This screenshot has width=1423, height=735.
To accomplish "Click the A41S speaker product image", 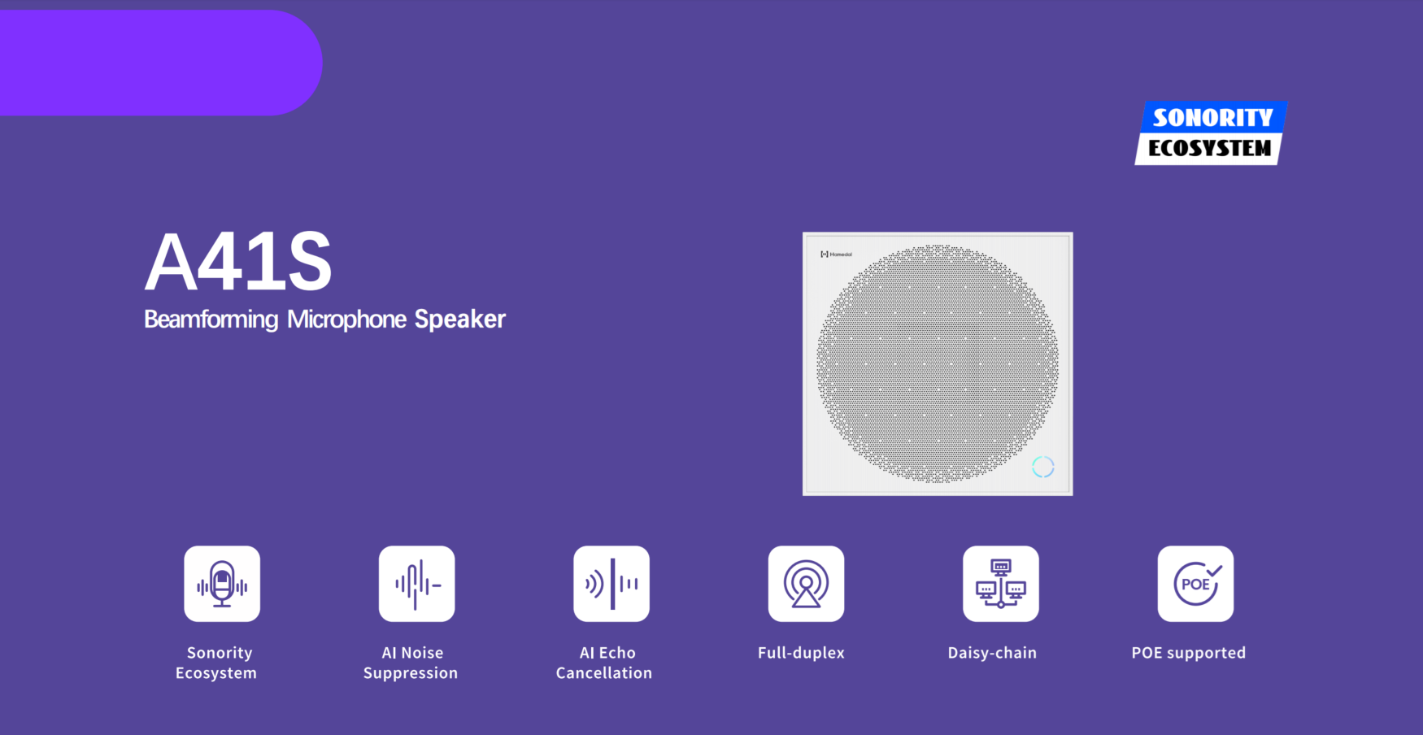I will 938,363.
